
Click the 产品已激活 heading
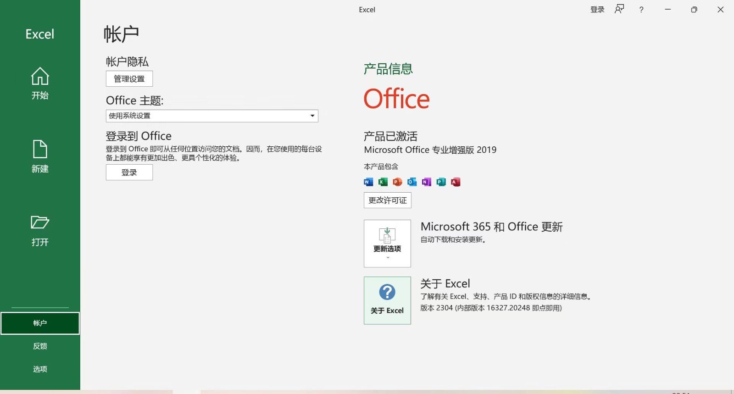tap(390, 136)
